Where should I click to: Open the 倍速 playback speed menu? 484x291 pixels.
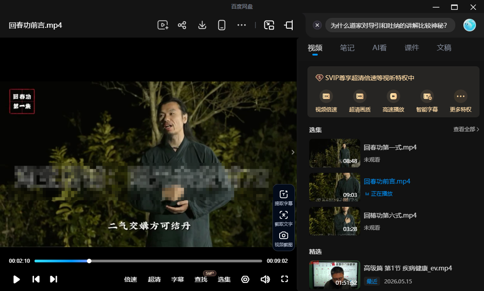130,279
